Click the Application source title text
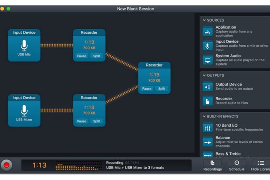The image size is (270, 180). (x=226, y=27)
